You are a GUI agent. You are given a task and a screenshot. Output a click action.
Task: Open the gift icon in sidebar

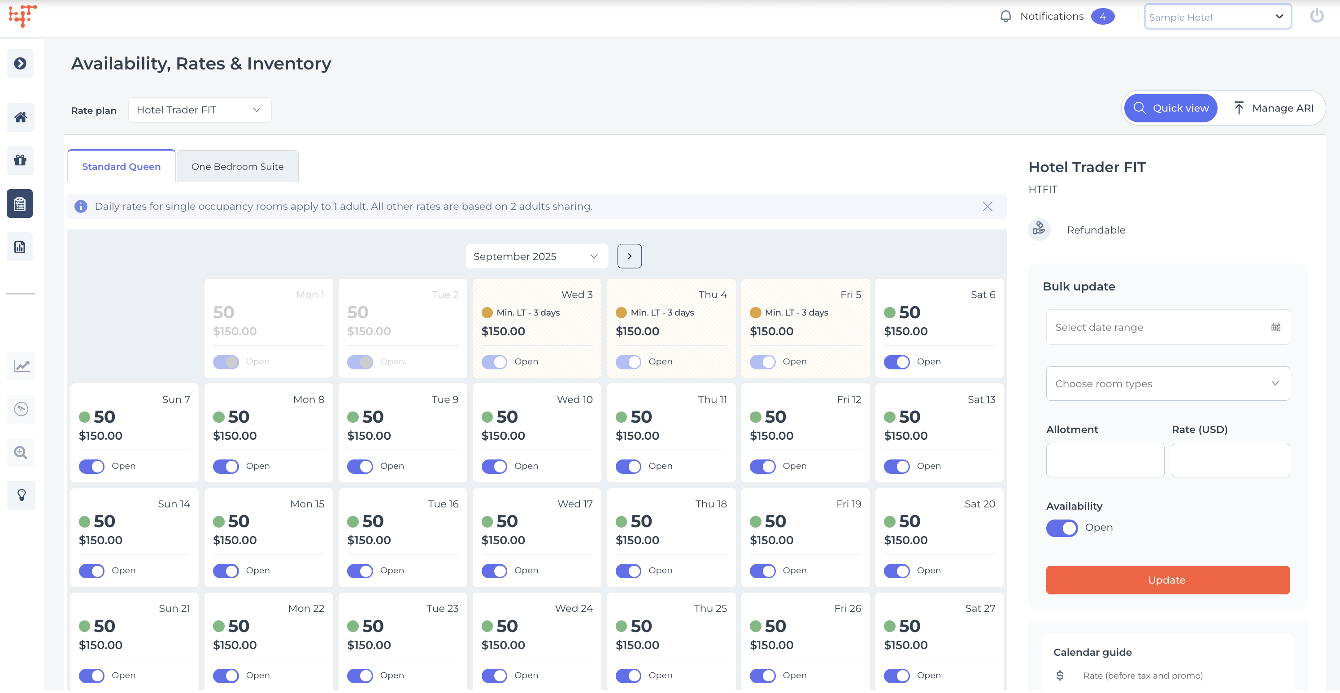pos(20,160)
